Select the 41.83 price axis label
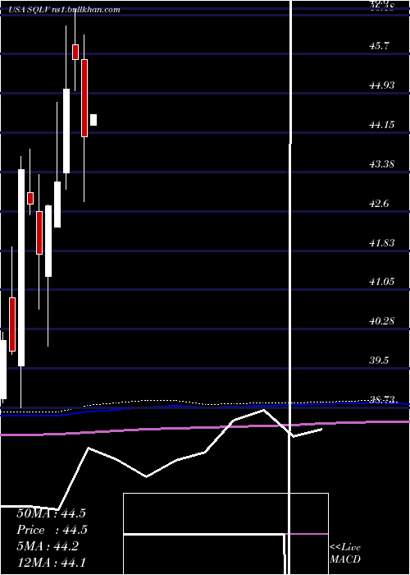The height and width of the screenshot is (575, 410). (382, 242)
